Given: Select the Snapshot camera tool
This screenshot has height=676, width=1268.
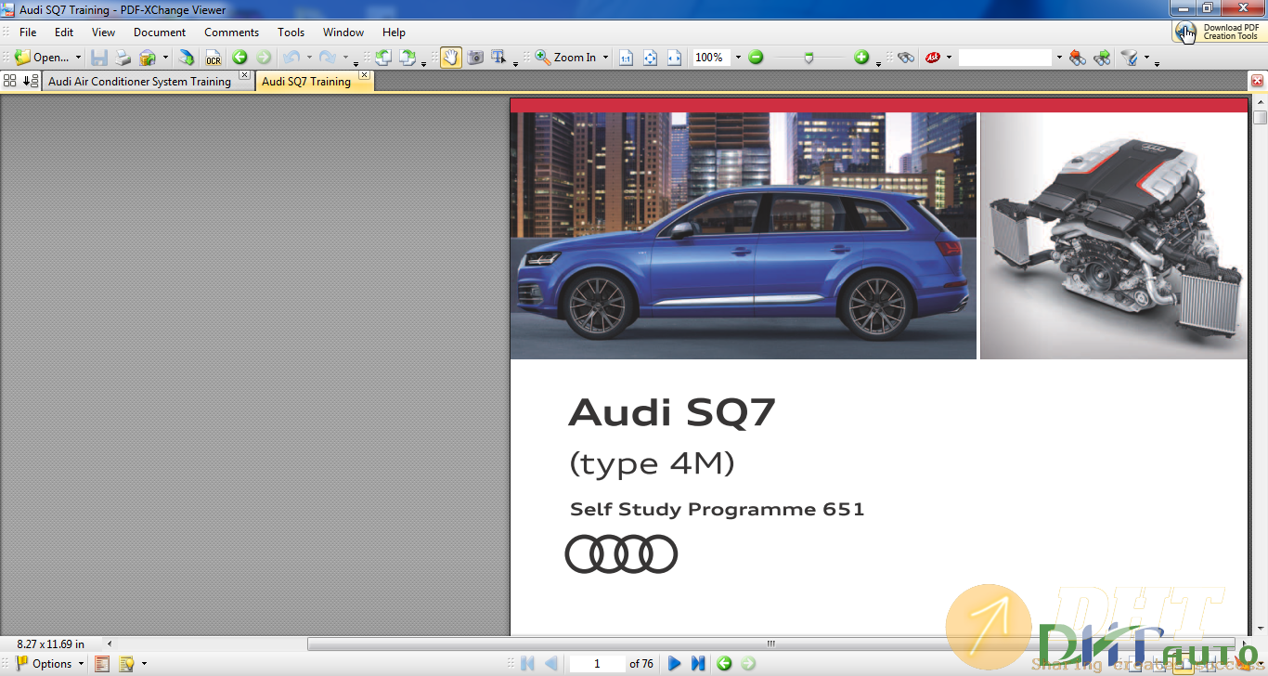Looking at the screenshot, I should coord(475,58).
